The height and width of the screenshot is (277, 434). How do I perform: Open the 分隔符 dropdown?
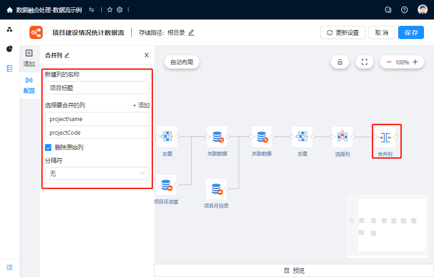[x=97, y=173]
